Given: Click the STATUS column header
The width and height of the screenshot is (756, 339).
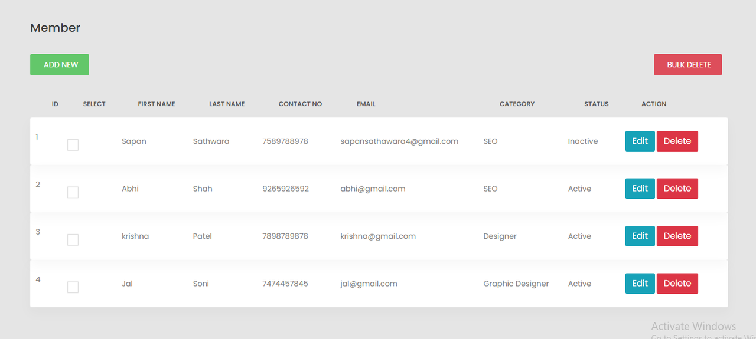Looking at the screenshot, I should point(596,104).
